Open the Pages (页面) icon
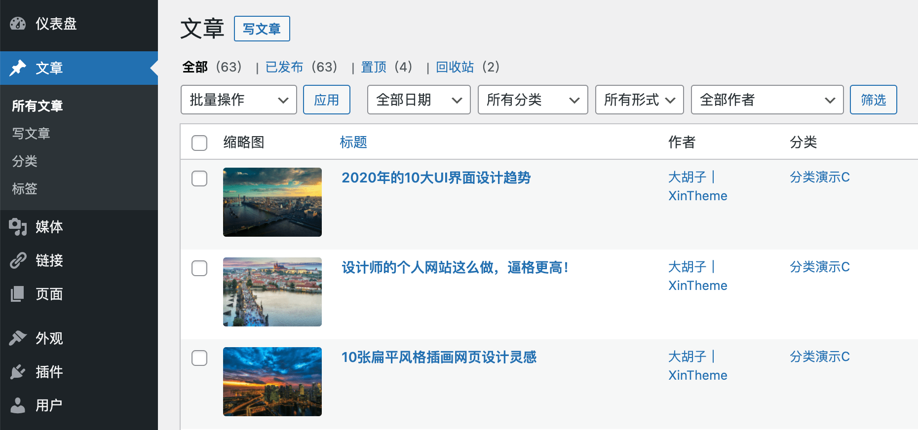Viewport: 918px width, 430px height. click(18, 294)
